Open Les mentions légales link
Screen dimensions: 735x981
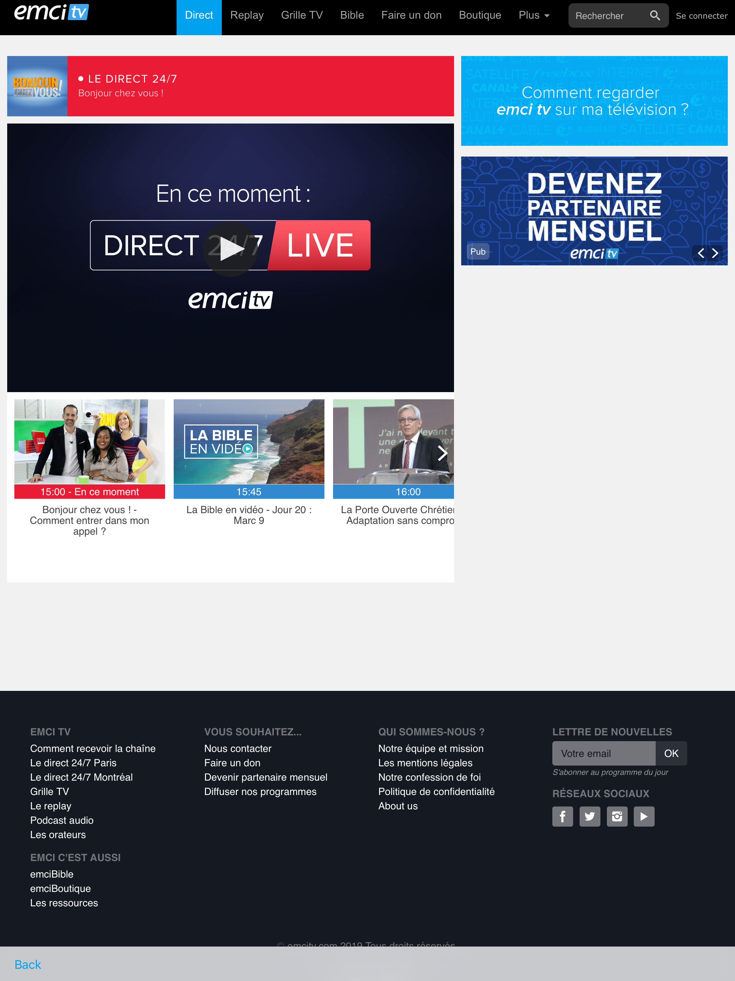tap(425, 763)
